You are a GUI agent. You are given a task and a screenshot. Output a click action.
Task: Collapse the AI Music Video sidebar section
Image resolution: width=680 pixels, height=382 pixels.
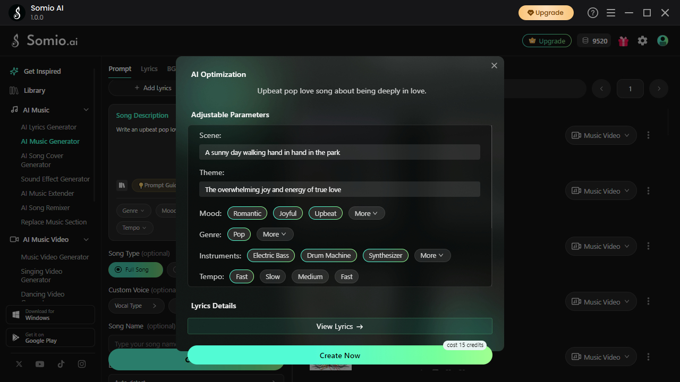coord(86,239)
